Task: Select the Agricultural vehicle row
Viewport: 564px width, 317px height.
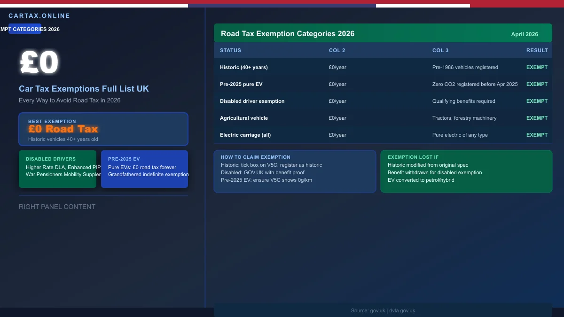Action: (244, 118)
